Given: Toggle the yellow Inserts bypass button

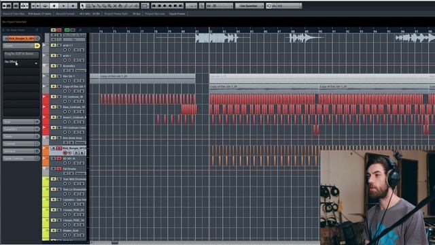Looking at the screenshot, I should click(37, 46).
